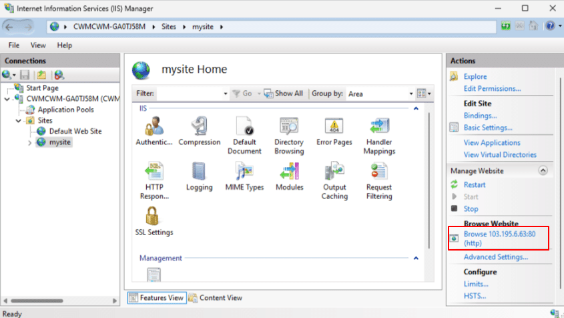The width and height of the screenshot is (564, 318).
Task: Click inside the Filter text field
Action: point(189,94)
